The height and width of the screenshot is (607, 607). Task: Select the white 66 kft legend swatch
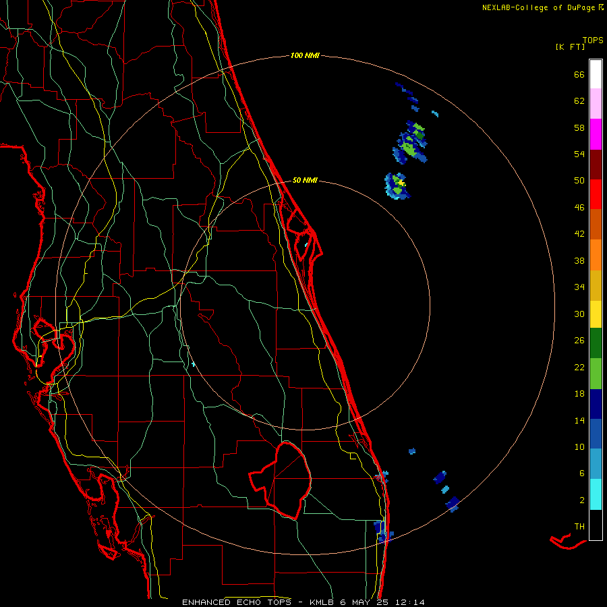tap(596, 74)
